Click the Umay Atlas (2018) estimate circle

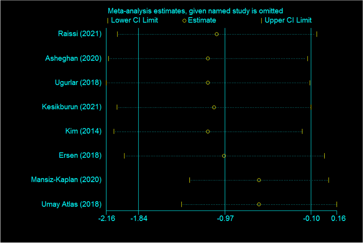pyautogui.click(x=259, y=204)
